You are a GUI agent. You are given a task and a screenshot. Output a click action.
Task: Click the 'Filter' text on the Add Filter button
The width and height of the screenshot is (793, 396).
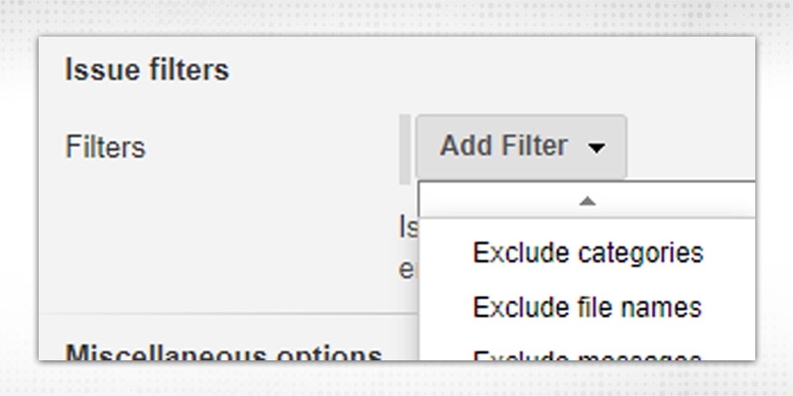pos(533,147)
